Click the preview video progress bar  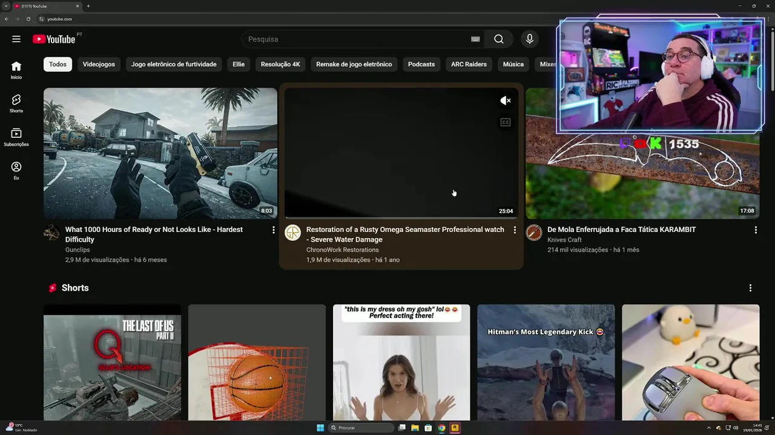tap(401, 217)
